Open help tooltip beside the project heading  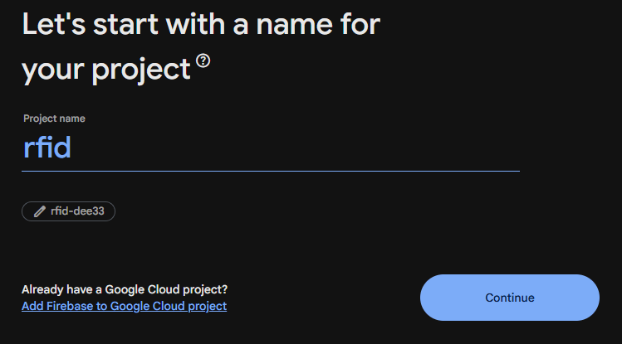(x=203, y=62)
